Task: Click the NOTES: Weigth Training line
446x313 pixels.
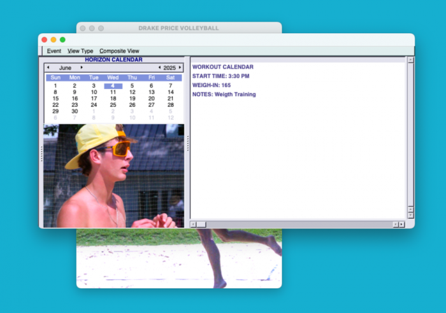Action: pos(224,94)
